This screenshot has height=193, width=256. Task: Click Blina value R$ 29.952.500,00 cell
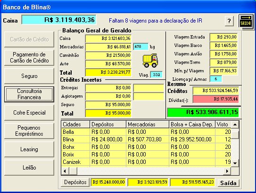192,139
